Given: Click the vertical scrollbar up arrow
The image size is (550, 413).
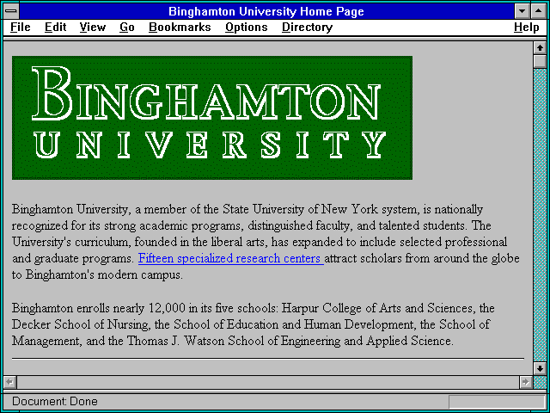Looking at the screenshot, I should pyautogui.click(x=540, y=48).
